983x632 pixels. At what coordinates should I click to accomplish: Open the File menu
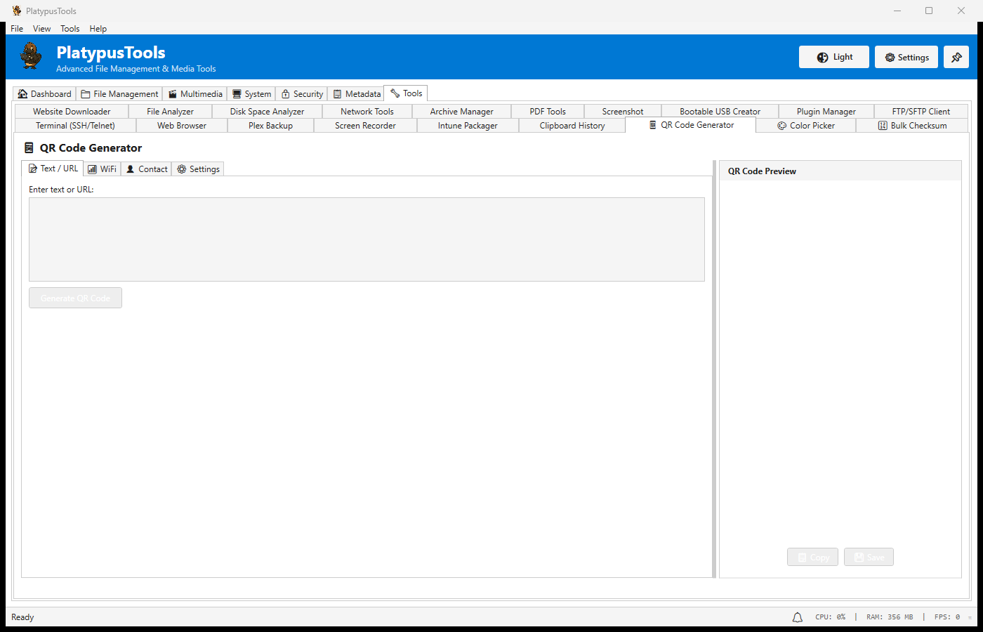pos(17,29)
